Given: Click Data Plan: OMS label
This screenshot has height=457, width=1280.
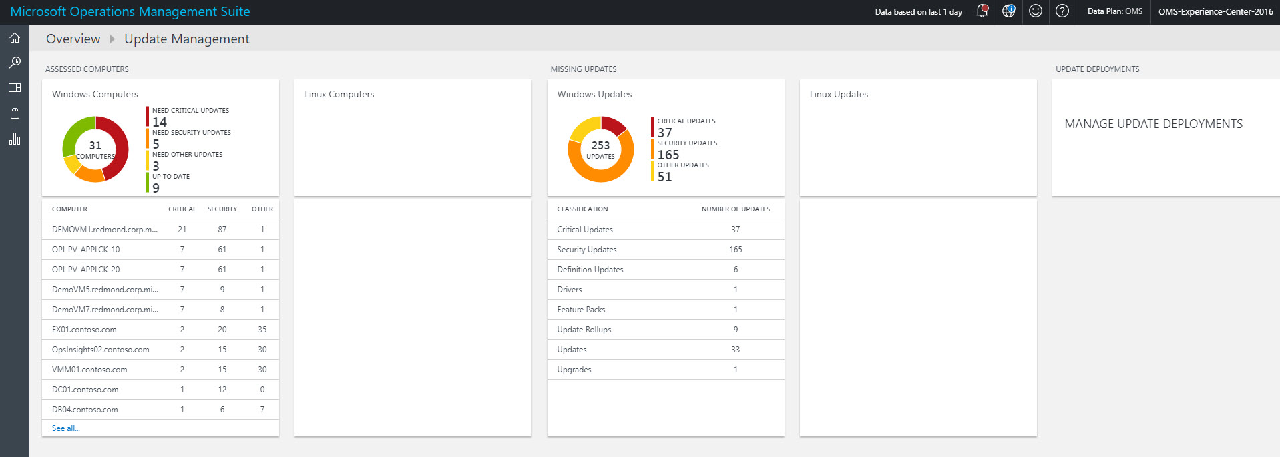Looking at the screenshot, I should tap(1114, 11).
